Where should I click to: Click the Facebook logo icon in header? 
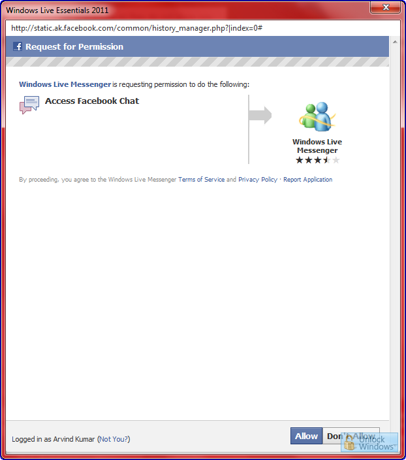coord(18,46)
